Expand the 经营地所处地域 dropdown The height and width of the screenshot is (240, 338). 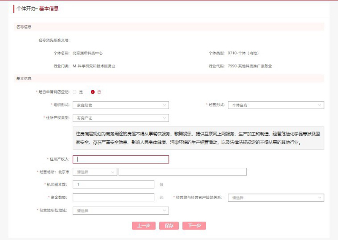[120, 210]
